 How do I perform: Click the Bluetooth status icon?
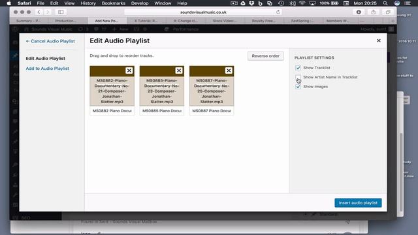(x=293, y=3)
